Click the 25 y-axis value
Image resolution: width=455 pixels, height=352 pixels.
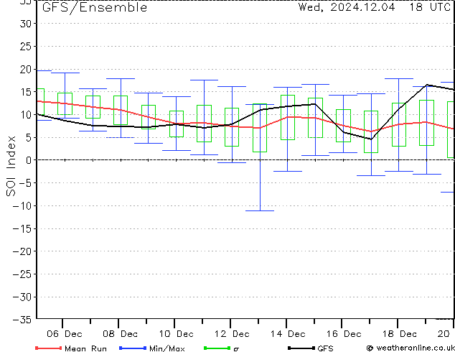pos(26,46)
